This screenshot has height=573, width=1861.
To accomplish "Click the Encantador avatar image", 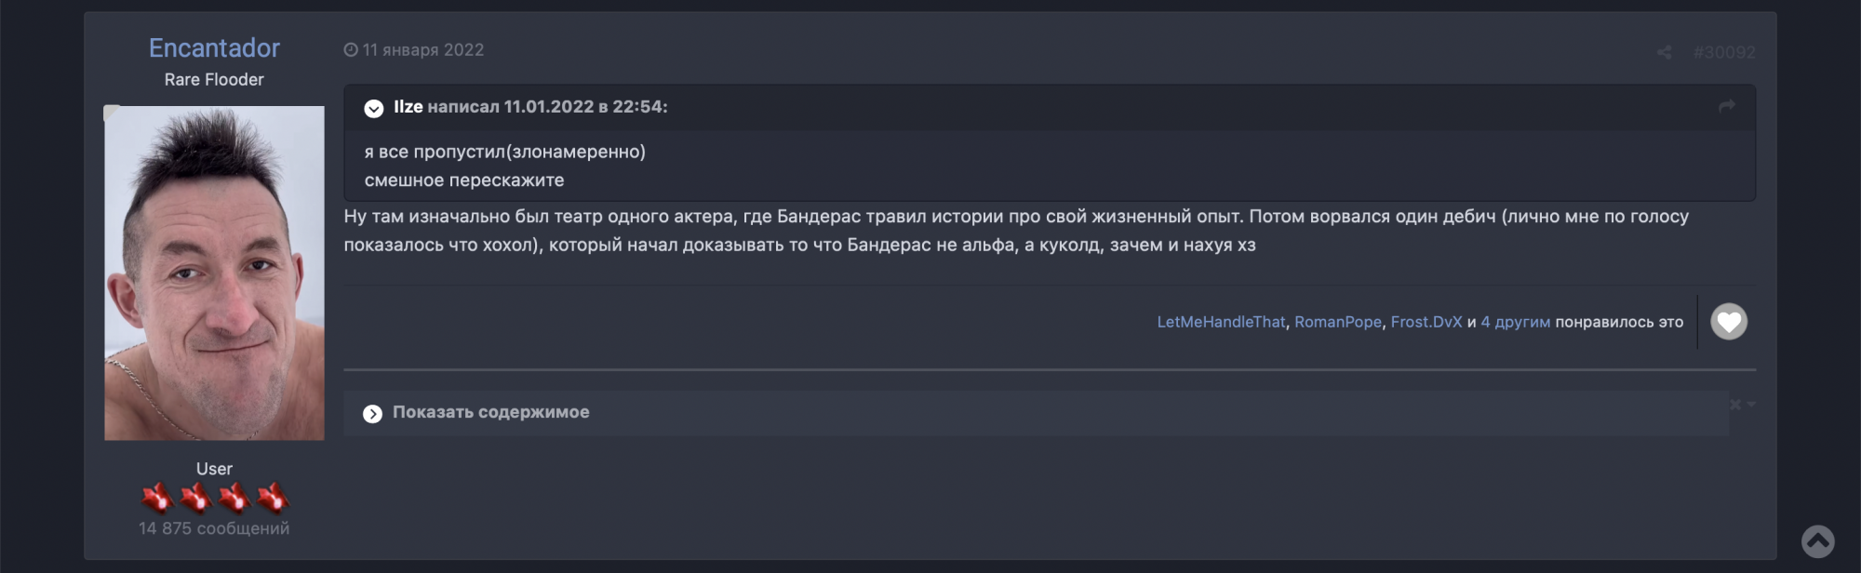I will point(214,273).
